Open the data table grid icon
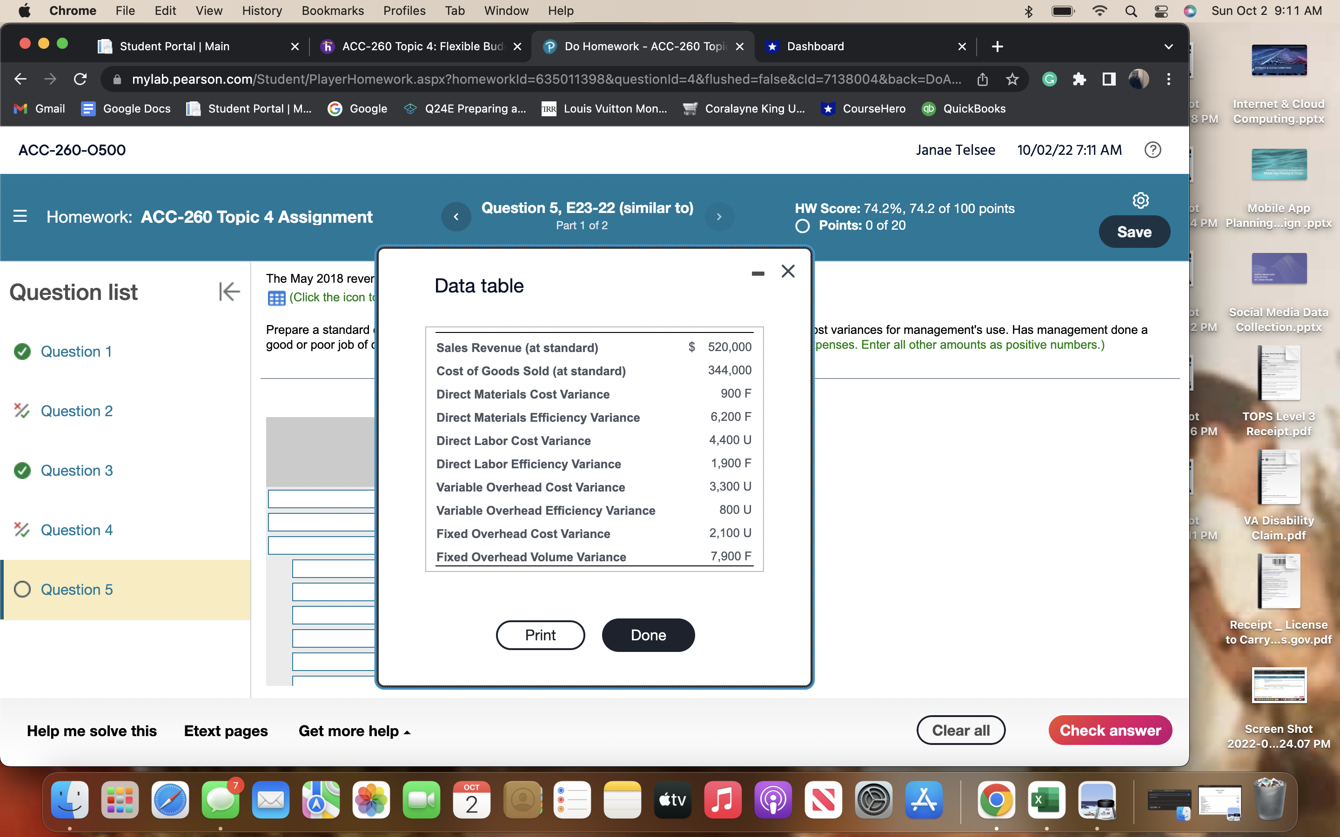This screenshot has height=837, width=1340. point(276,298)
